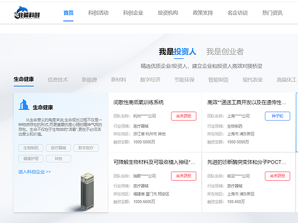Image resolution: width=298 pixels, height=223 pixels.
Task: Open the 热门资讯 page
Action: tap(272, 13)
